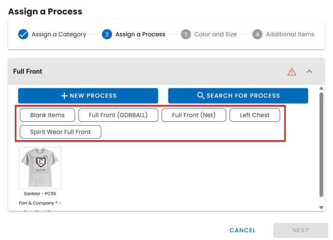Select the Full Front (Net) chip

(x=194, y=115)
